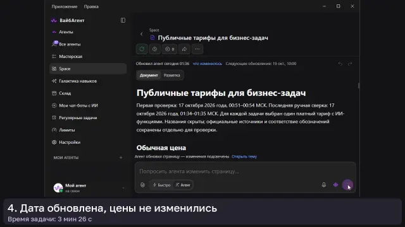This screenshot has height=227, width=405.
Task: Click the Галактика навыков sparkle icon
Action: click(x=54, y=81)
